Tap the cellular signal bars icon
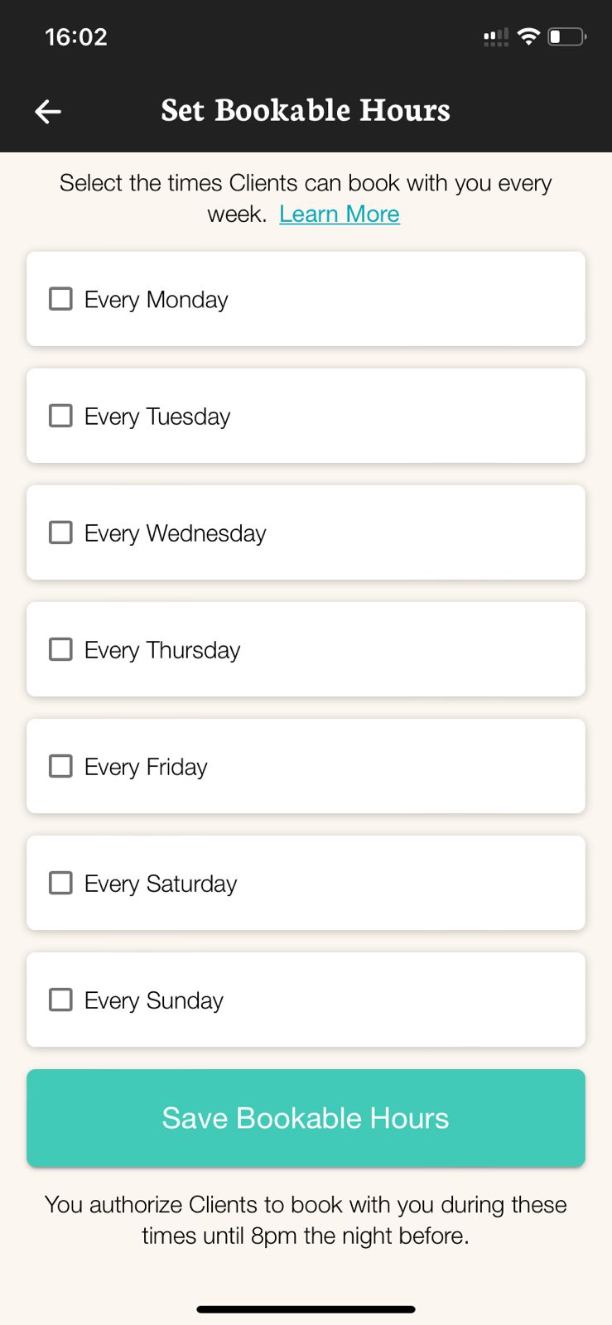The width and height of the screenshot is (612, 1325). tap(495, 36)
